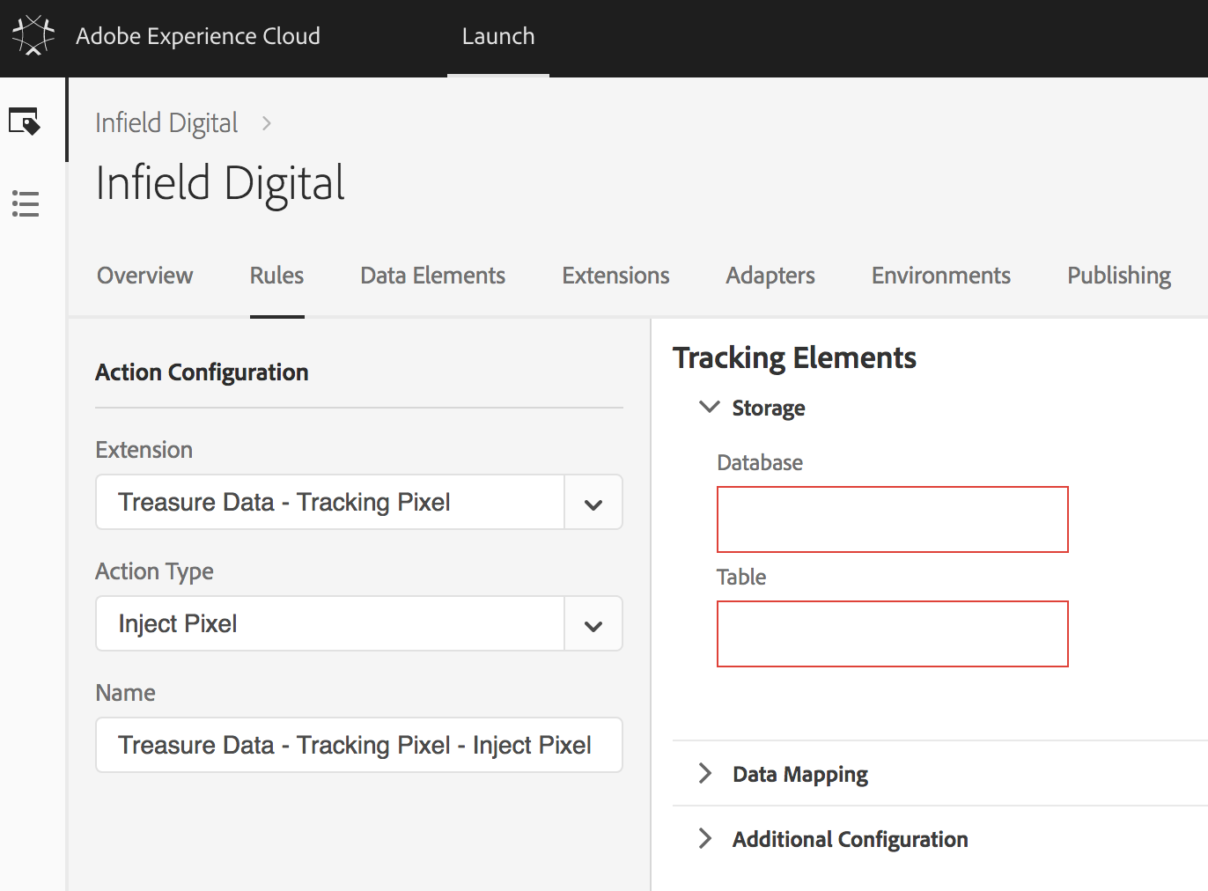Open the Environments tab
Viewport: 1208px width, 891px height.
(x=940, y=276)
